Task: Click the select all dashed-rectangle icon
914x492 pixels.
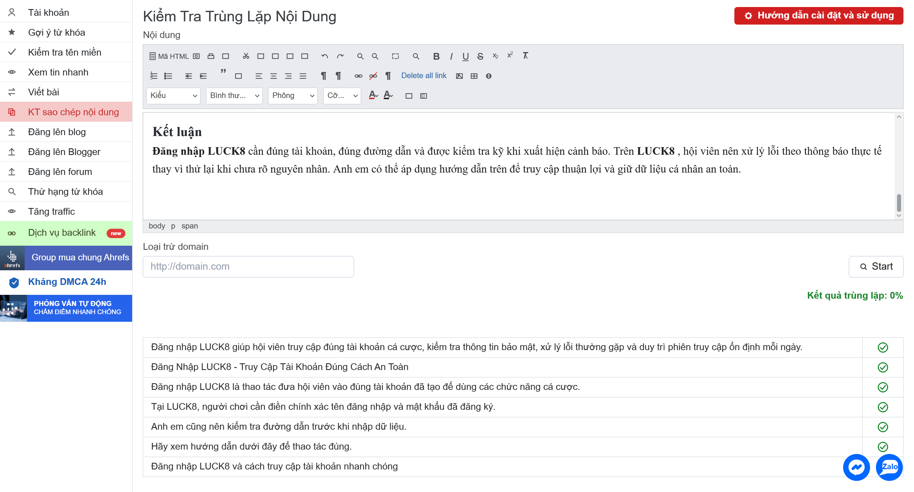Action: pyautogui.click(x=395, y=56)
